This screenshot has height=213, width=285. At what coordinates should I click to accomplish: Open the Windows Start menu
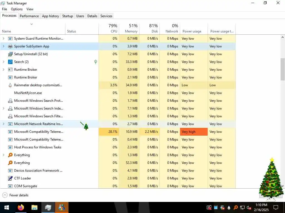(x=7, y=207)
